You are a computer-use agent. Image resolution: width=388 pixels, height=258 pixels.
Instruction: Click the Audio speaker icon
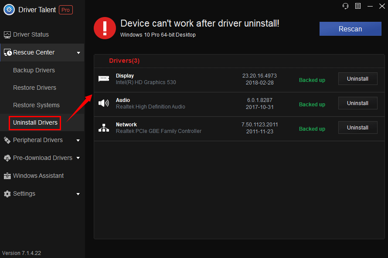(104, 103)
